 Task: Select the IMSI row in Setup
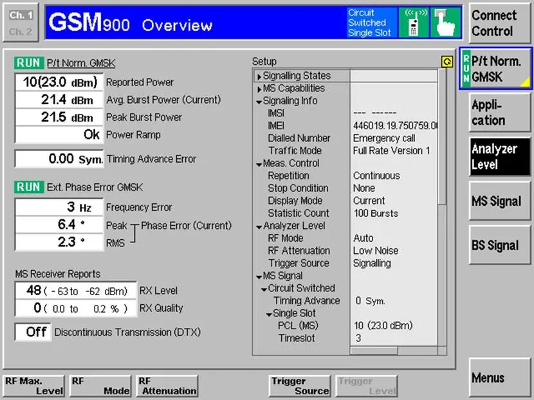pos(345,113)
